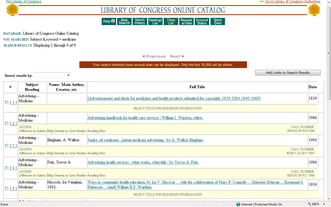Screen dimensions: 331x207
Task: Click the search limit warning banner
Action: click(x=163, y=65)
